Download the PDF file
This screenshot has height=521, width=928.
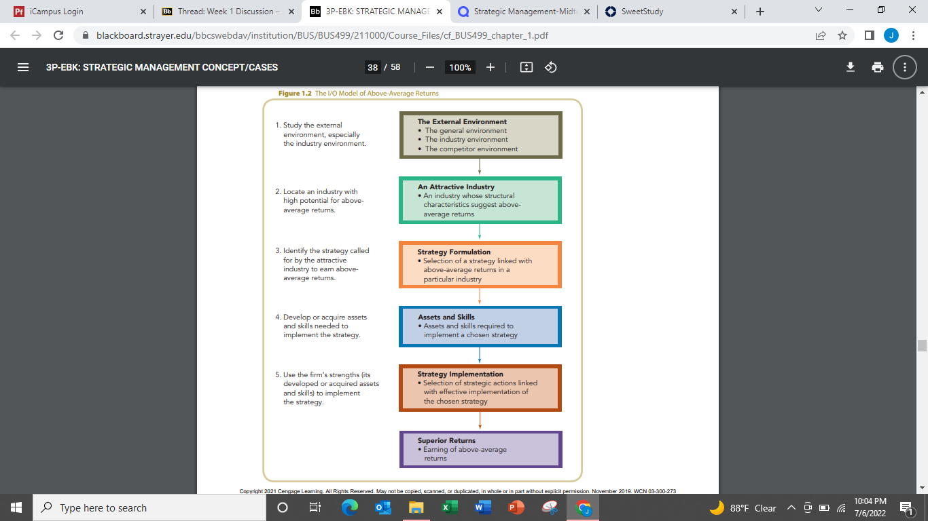pos(850,67)
